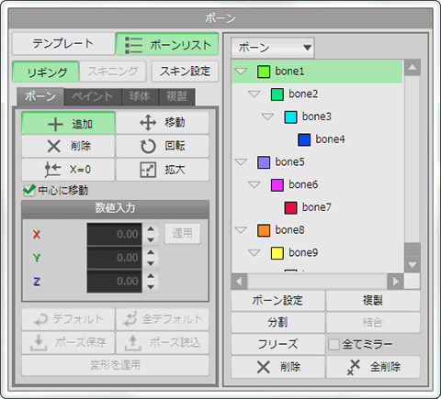This screenshot has width=441, height=399.
Task: Open the ボーンリスト bone list panel
Action: 167,44
